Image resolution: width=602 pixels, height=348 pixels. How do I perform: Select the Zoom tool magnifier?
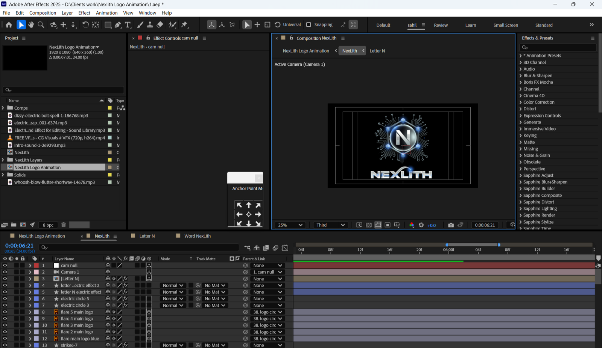click(41, 25)
